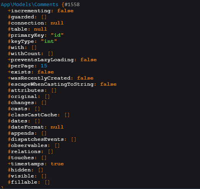200x189 pixels.
Task: Click the appends property name
Action: [23, 133]
